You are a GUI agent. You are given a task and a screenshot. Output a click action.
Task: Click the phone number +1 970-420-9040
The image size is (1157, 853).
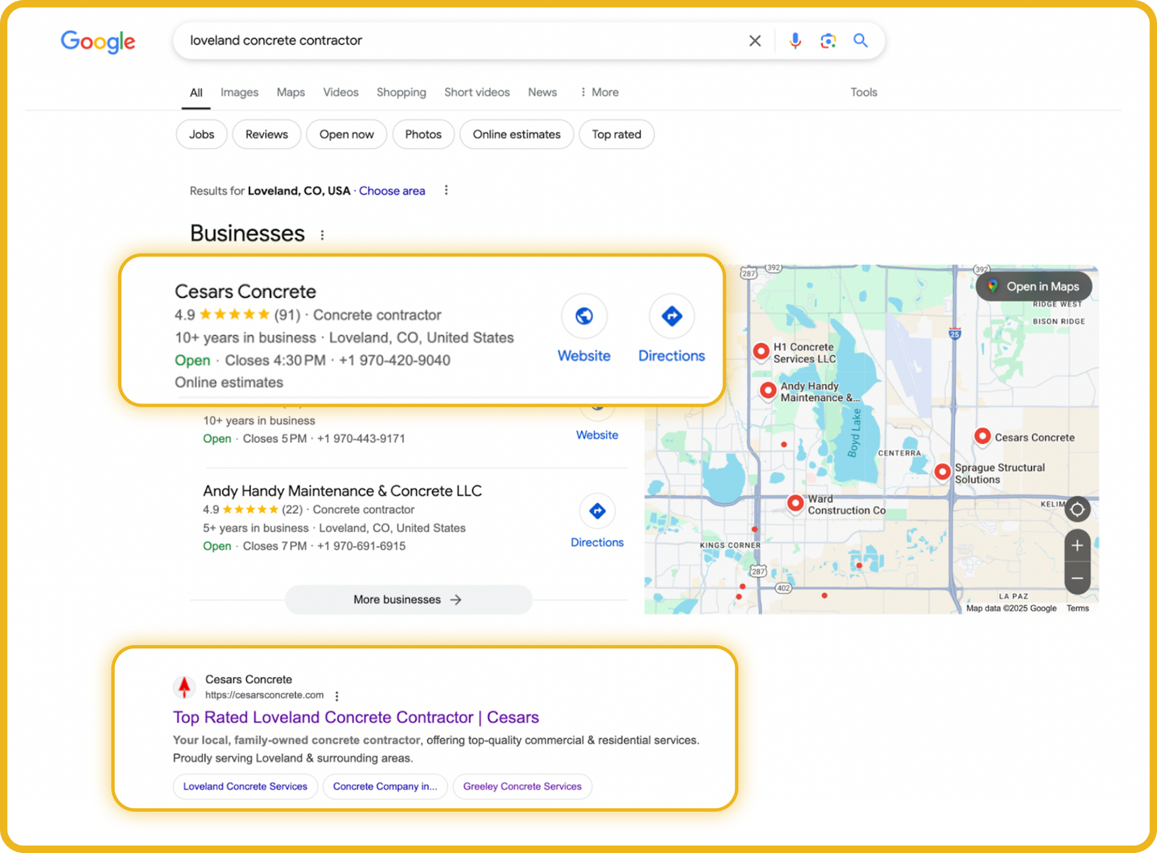[395, 360]
